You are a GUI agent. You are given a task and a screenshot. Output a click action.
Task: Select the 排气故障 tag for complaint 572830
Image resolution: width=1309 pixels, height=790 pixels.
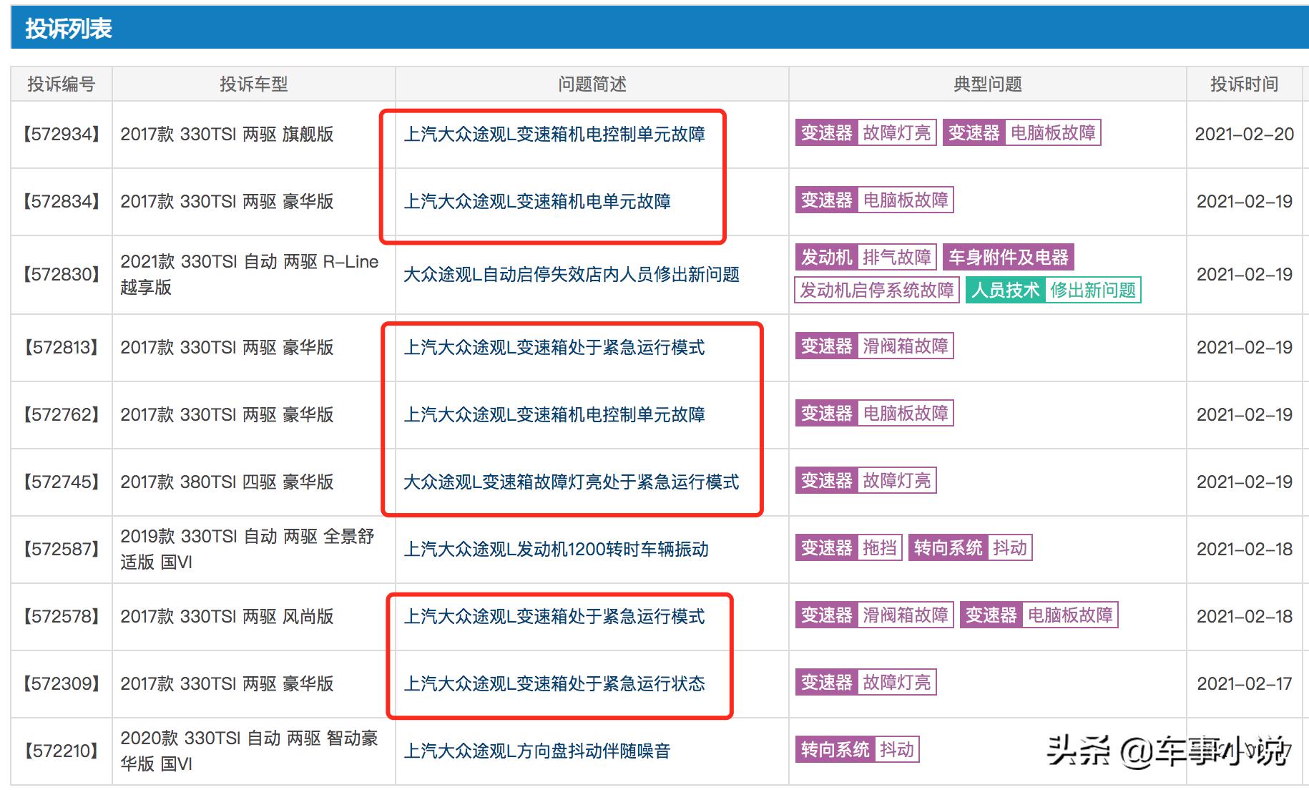click(899, 256)
